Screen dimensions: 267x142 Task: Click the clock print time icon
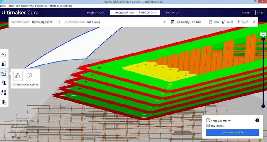click(x=208, y=121)
